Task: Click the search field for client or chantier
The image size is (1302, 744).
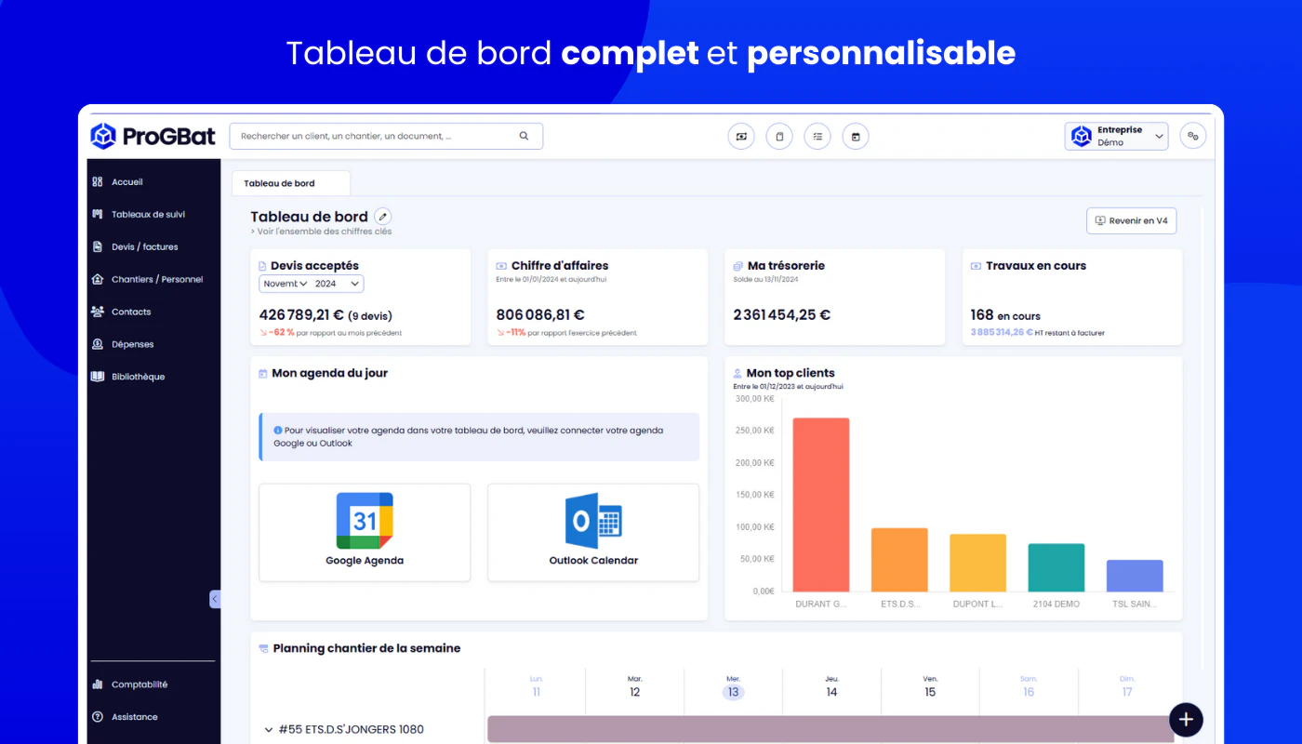Action: [x=386, y=136]
